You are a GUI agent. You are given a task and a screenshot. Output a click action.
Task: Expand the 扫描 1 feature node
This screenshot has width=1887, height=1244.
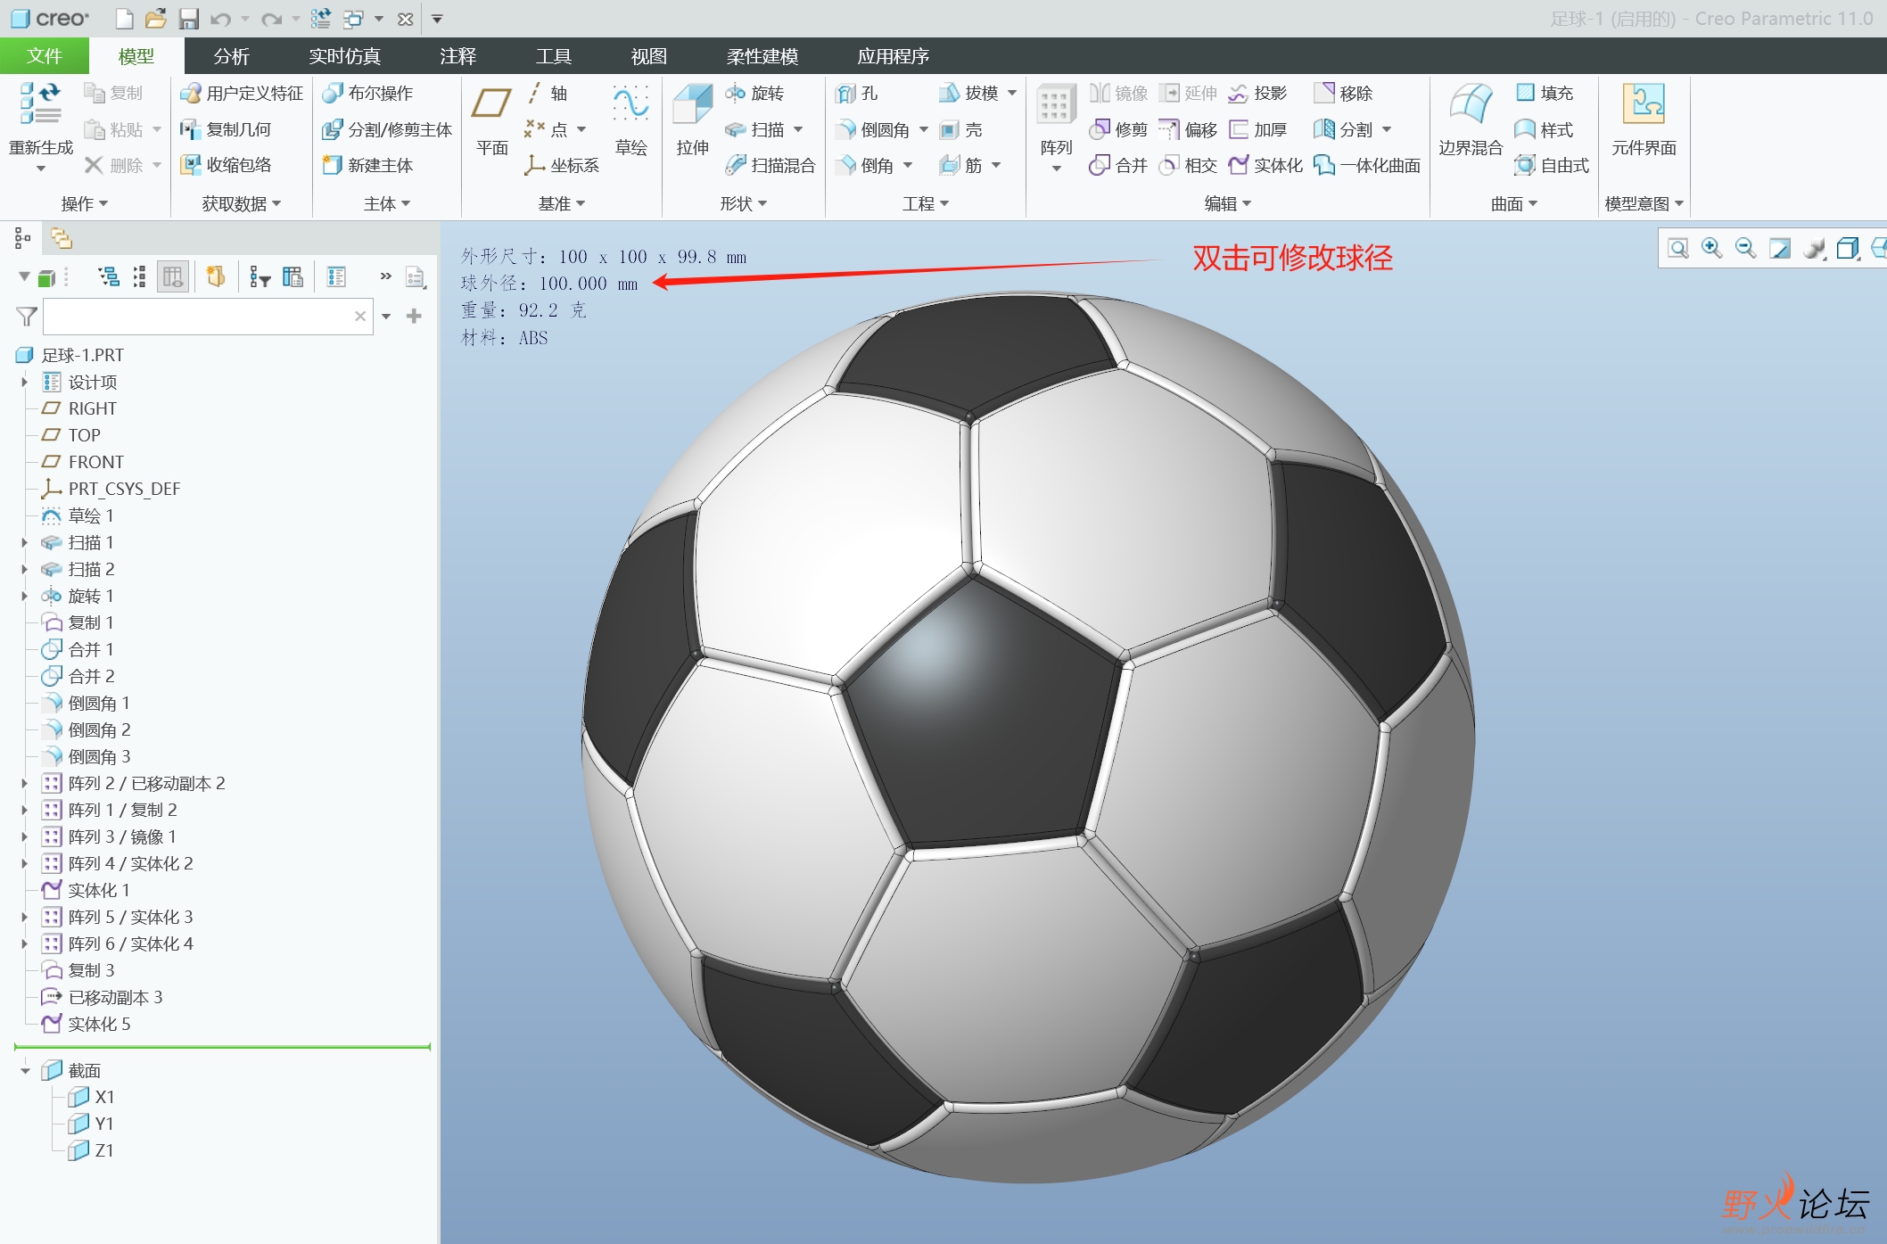(x=25, y=542)
